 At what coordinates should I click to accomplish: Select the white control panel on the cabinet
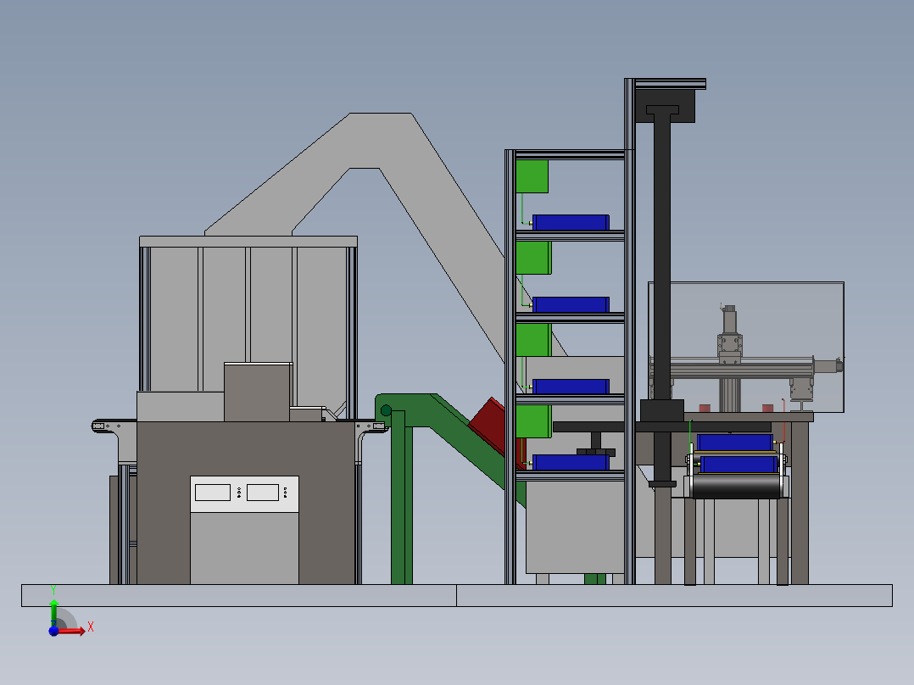pyautogui.click(x=244, y=493)
